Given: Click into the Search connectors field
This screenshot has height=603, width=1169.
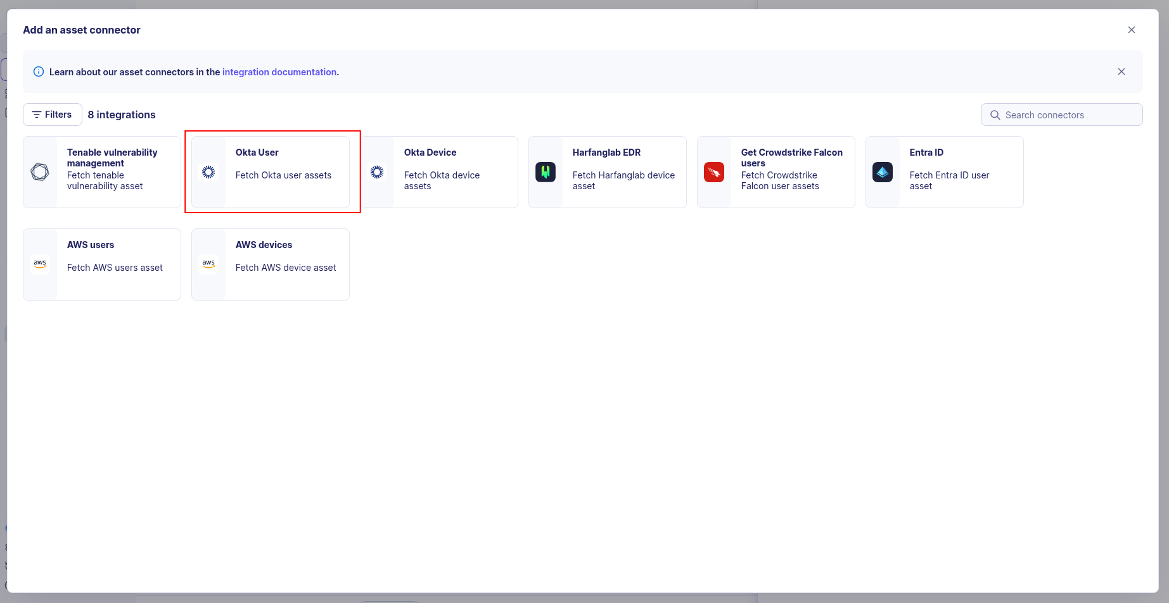Looking at the screenshot, I should pos(1061,115).
